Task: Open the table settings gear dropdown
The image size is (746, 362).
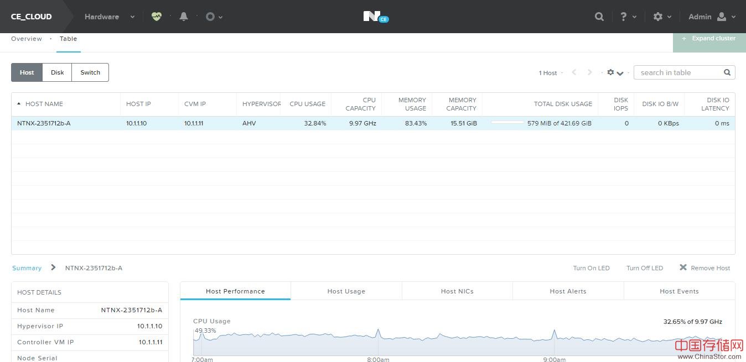Action: coord(615,72)
